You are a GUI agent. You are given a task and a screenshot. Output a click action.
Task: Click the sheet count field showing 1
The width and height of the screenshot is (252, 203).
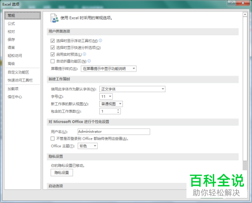pos(108,111)
